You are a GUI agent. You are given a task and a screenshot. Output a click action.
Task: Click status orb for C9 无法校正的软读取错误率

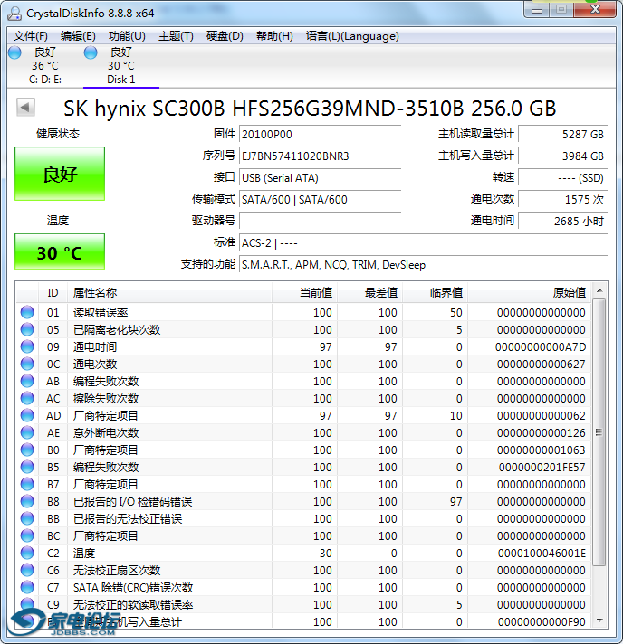[x=27, y=604]
